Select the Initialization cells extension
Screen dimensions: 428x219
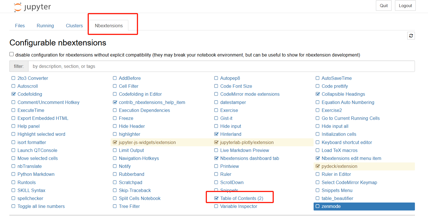pyautogui.click(x=339, y=134)
